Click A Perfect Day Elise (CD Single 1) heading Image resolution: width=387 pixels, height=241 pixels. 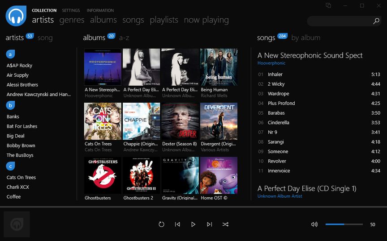click(x=307, y=189)
